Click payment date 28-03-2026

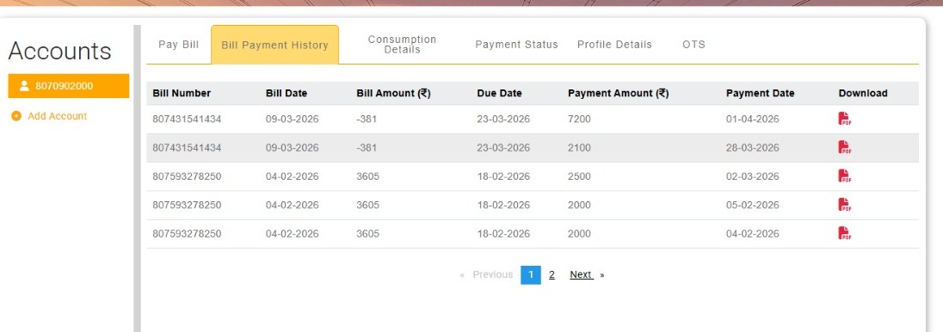coord(752,148)
